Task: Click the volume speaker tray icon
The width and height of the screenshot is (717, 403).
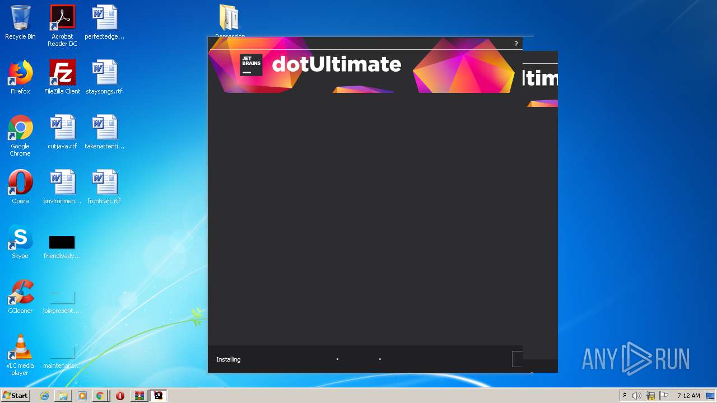Action: [637, 396]
